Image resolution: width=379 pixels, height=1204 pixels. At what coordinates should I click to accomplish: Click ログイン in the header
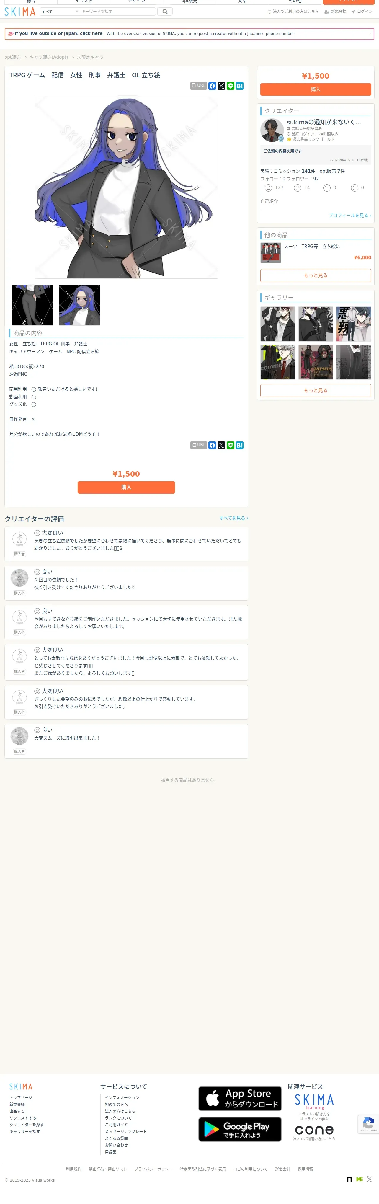tap(362, 12)
